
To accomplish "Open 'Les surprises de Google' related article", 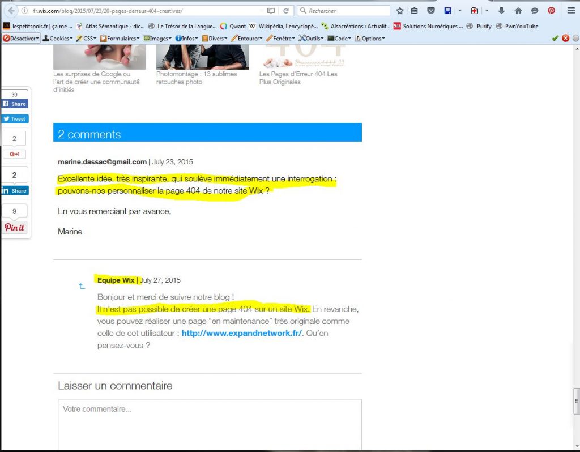I will point(96,82).
